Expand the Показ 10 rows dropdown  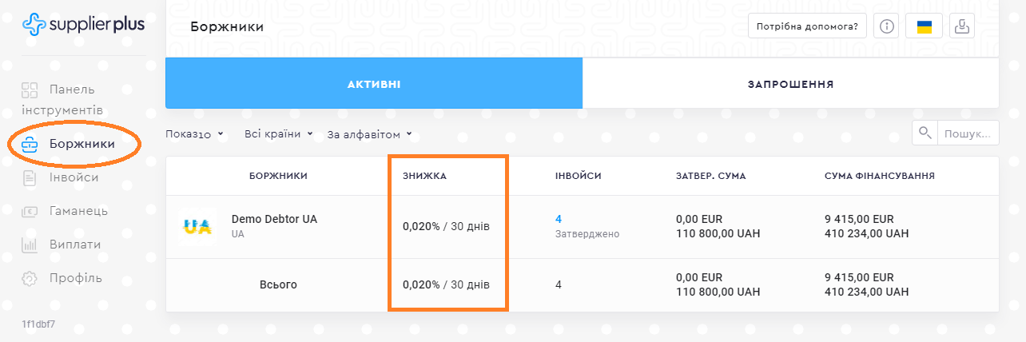pos(194,134)
